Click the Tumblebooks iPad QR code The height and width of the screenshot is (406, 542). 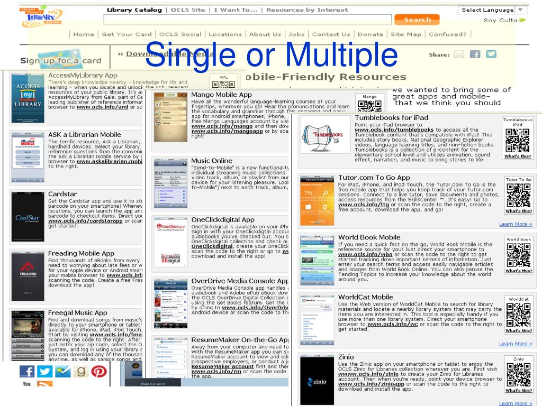click(518, 140)
